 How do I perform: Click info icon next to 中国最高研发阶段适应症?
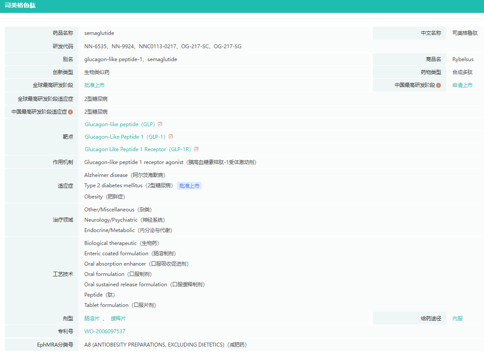coord(70,112)
